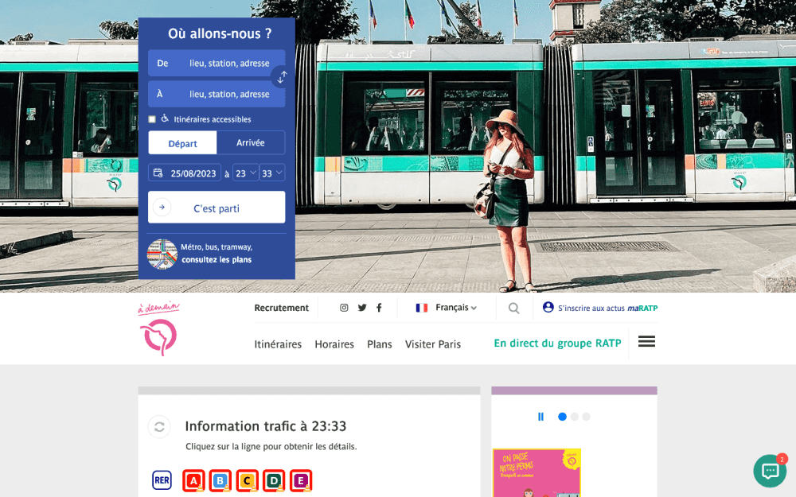Screen dimensions: 796x497
Task: Select RER line A icon
Action: tap(193, 480)
